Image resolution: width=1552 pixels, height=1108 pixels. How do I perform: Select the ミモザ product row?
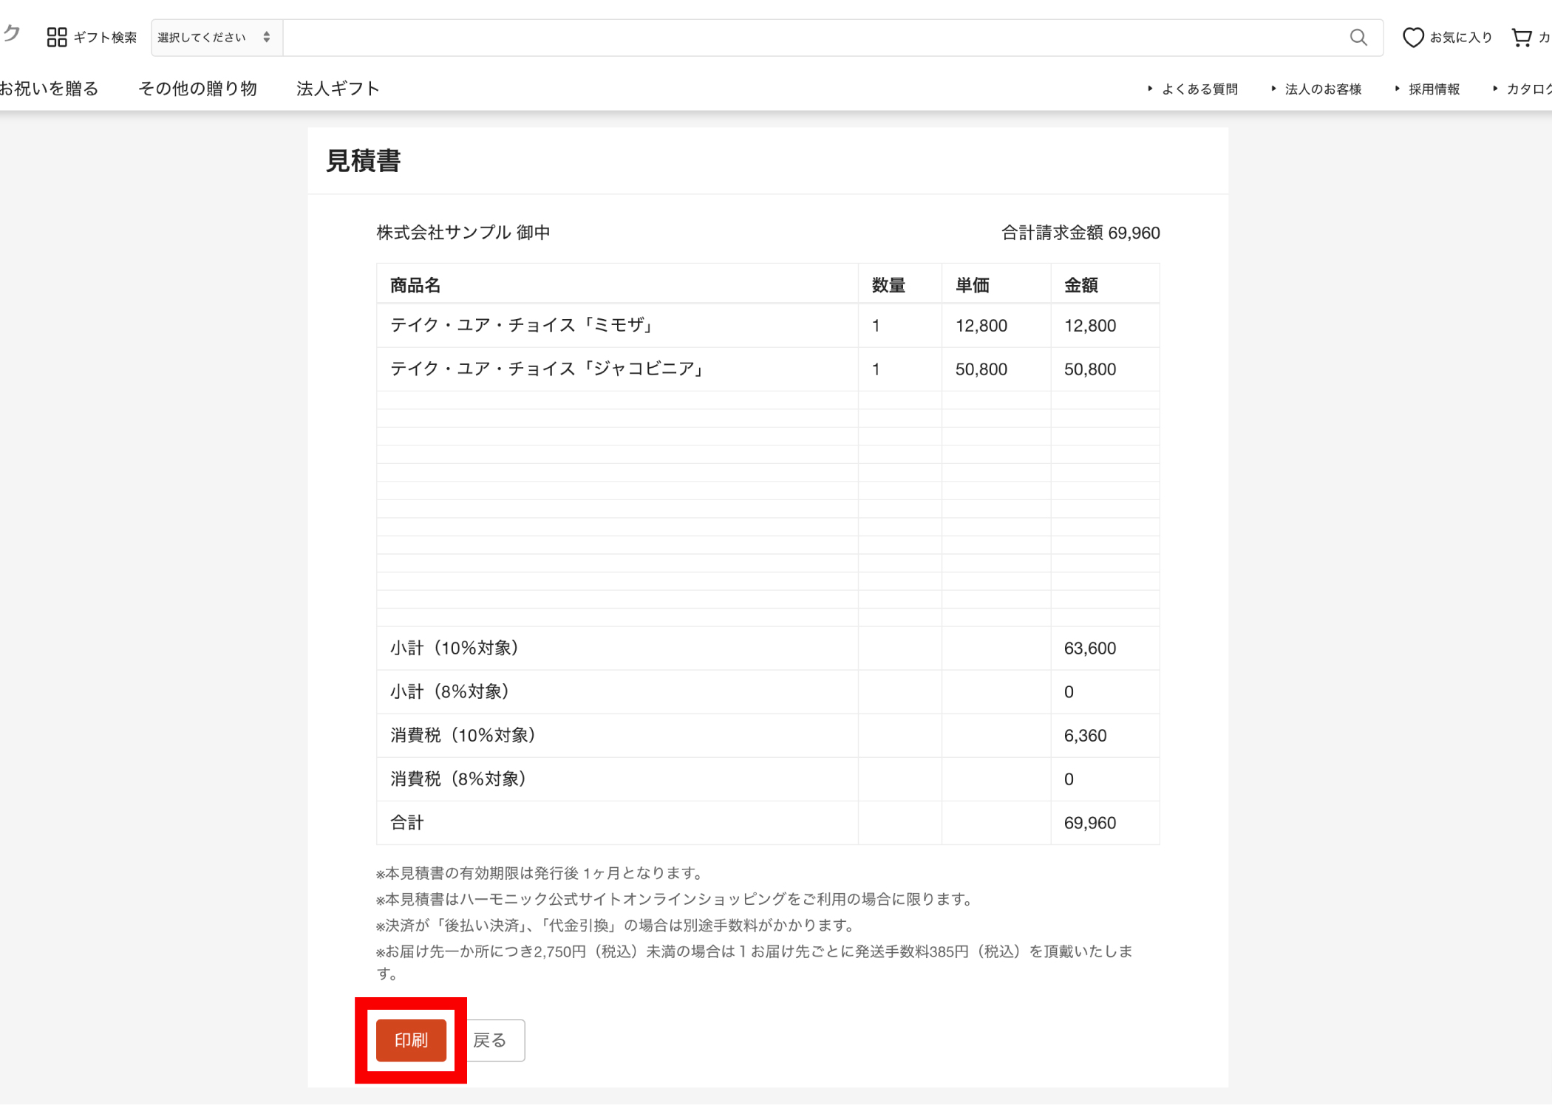[x=522, y=326]
